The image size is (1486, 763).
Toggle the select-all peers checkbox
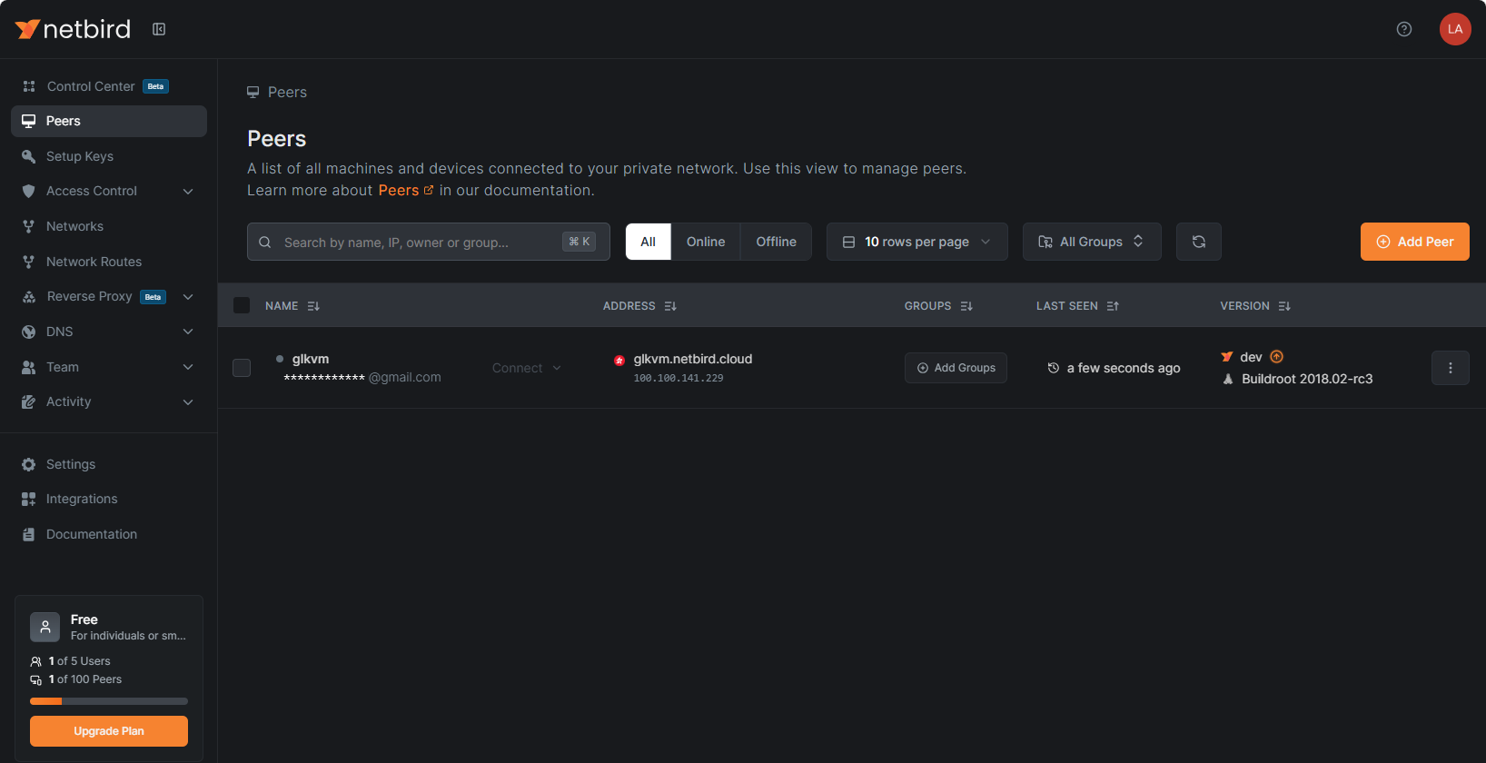pos(242,305)
